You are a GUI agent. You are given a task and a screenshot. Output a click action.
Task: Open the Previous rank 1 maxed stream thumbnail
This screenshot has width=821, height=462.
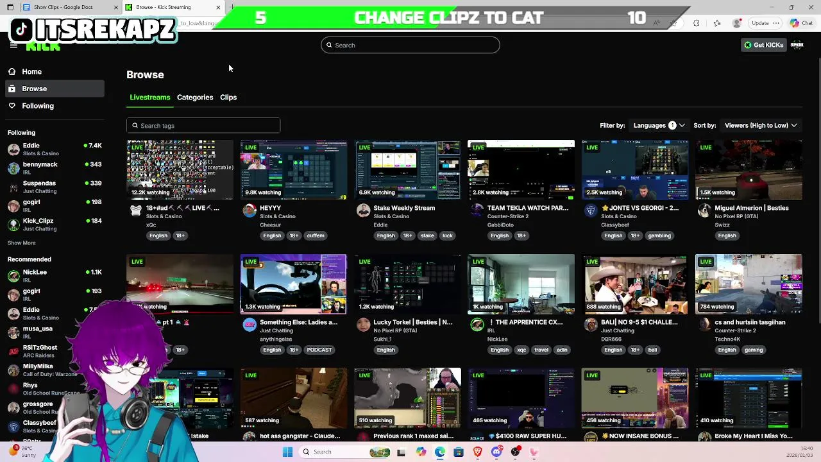[x=407, y=398]
